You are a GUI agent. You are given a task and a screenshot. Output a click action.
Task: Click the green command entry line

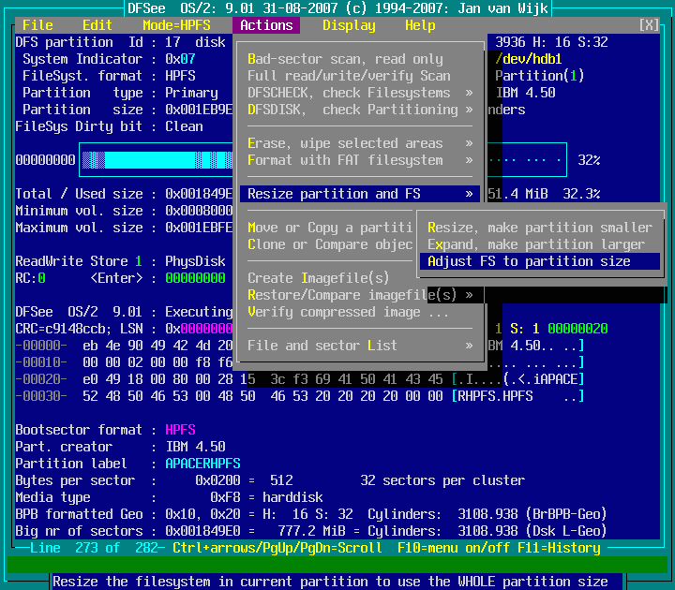pyautogui.click(x=337, y=565)
